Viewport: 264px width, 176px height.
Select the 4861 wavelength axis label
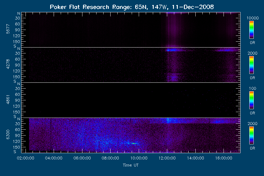[8, 99]
